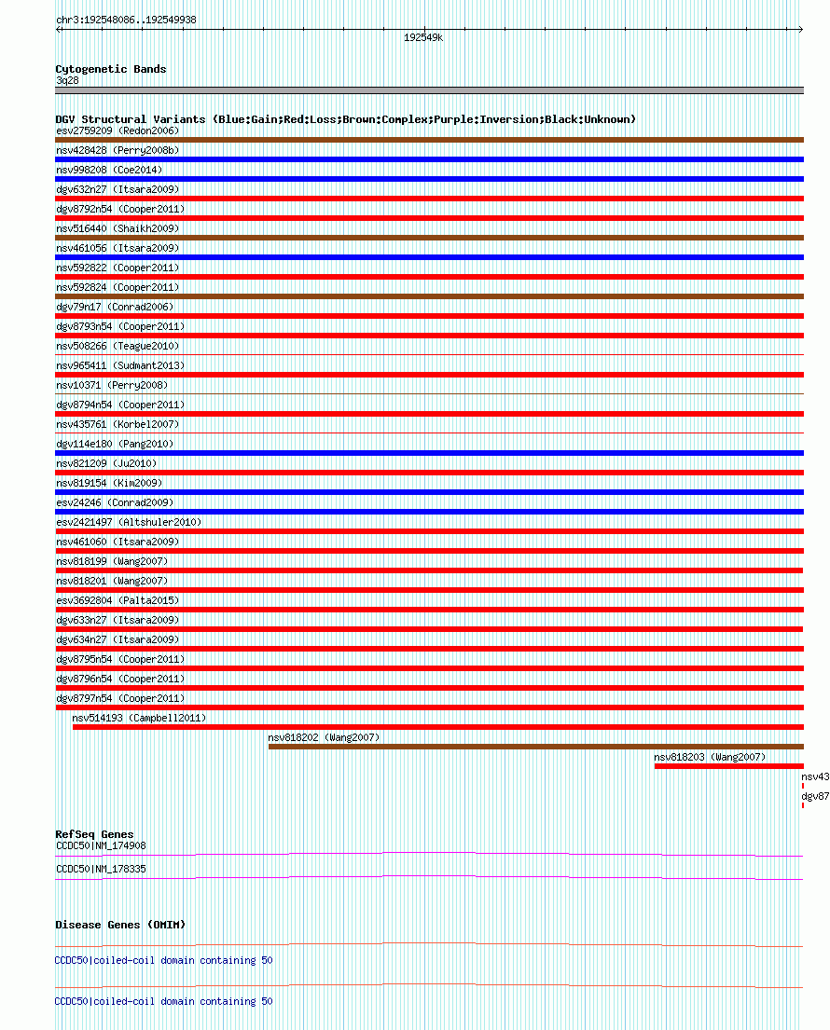Screen dimensions: 830x1030
Task: Click the brown complex bar under nsv818202
Action: [536, 747]
